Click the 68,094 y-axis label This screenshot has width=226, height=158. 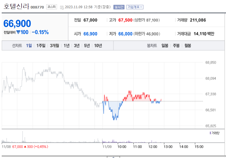(x=211, y=78)
